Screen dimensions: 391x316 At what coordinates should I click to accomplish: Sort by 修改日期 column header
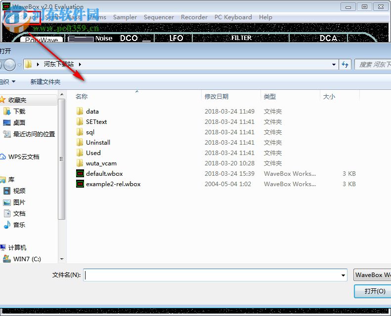pyautogui.click(x=217, y=96)
